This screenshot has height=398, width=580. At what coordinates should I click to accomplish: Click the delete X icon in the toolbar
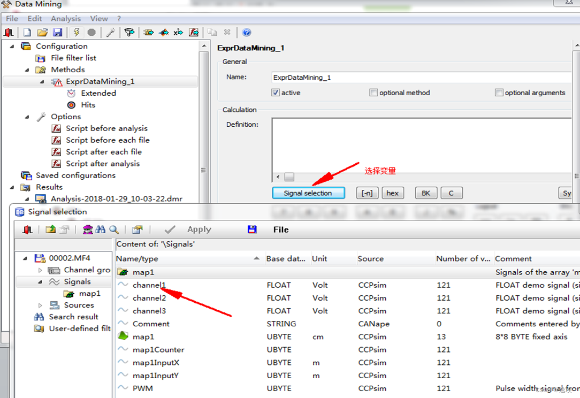click(227, 33)
